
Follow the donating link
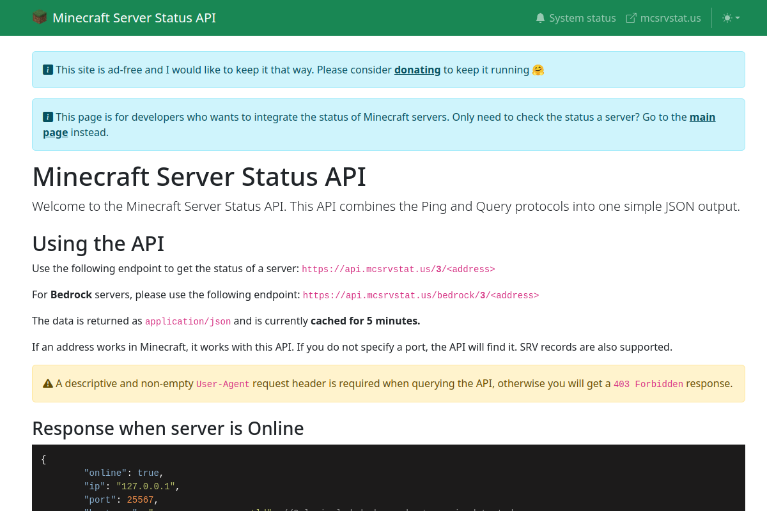click(417, 70)
